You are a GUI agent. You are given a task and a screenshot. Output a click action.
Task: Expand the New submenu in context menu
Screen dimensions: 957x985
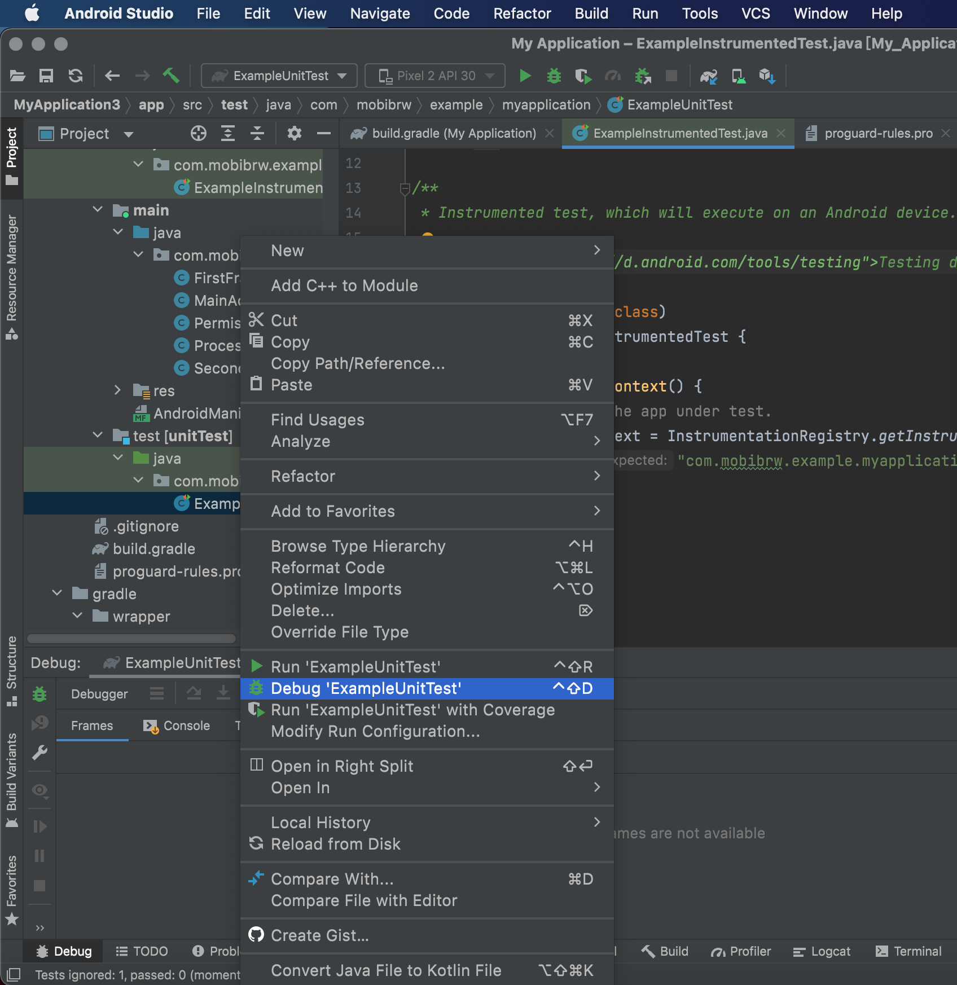tap(427, 250)
